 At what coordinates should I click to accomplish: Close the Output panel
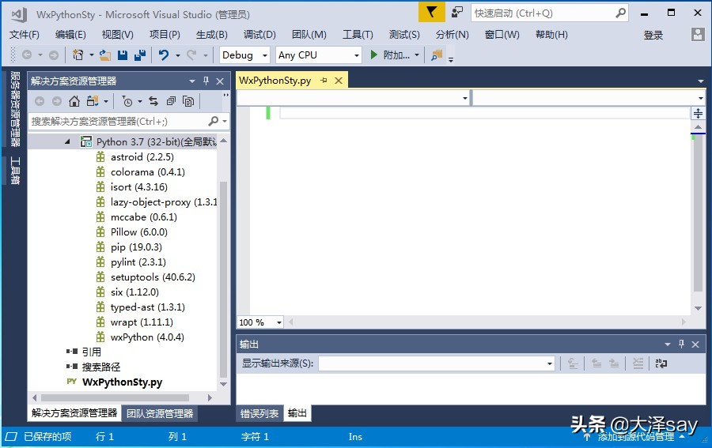[695, 344]
